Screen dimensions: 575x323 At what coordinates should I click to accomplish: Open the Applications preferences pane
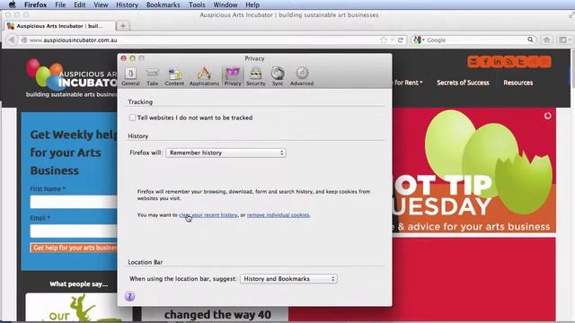(x=204, y=76)
